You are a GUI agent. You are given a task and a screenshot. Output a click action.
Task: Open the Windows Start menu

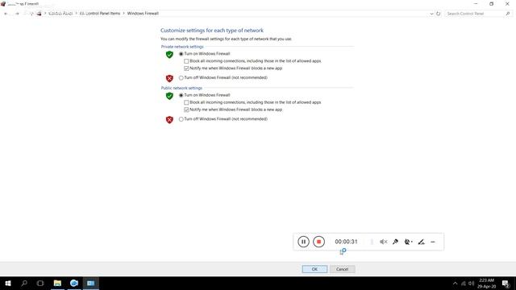coord(8,283)
